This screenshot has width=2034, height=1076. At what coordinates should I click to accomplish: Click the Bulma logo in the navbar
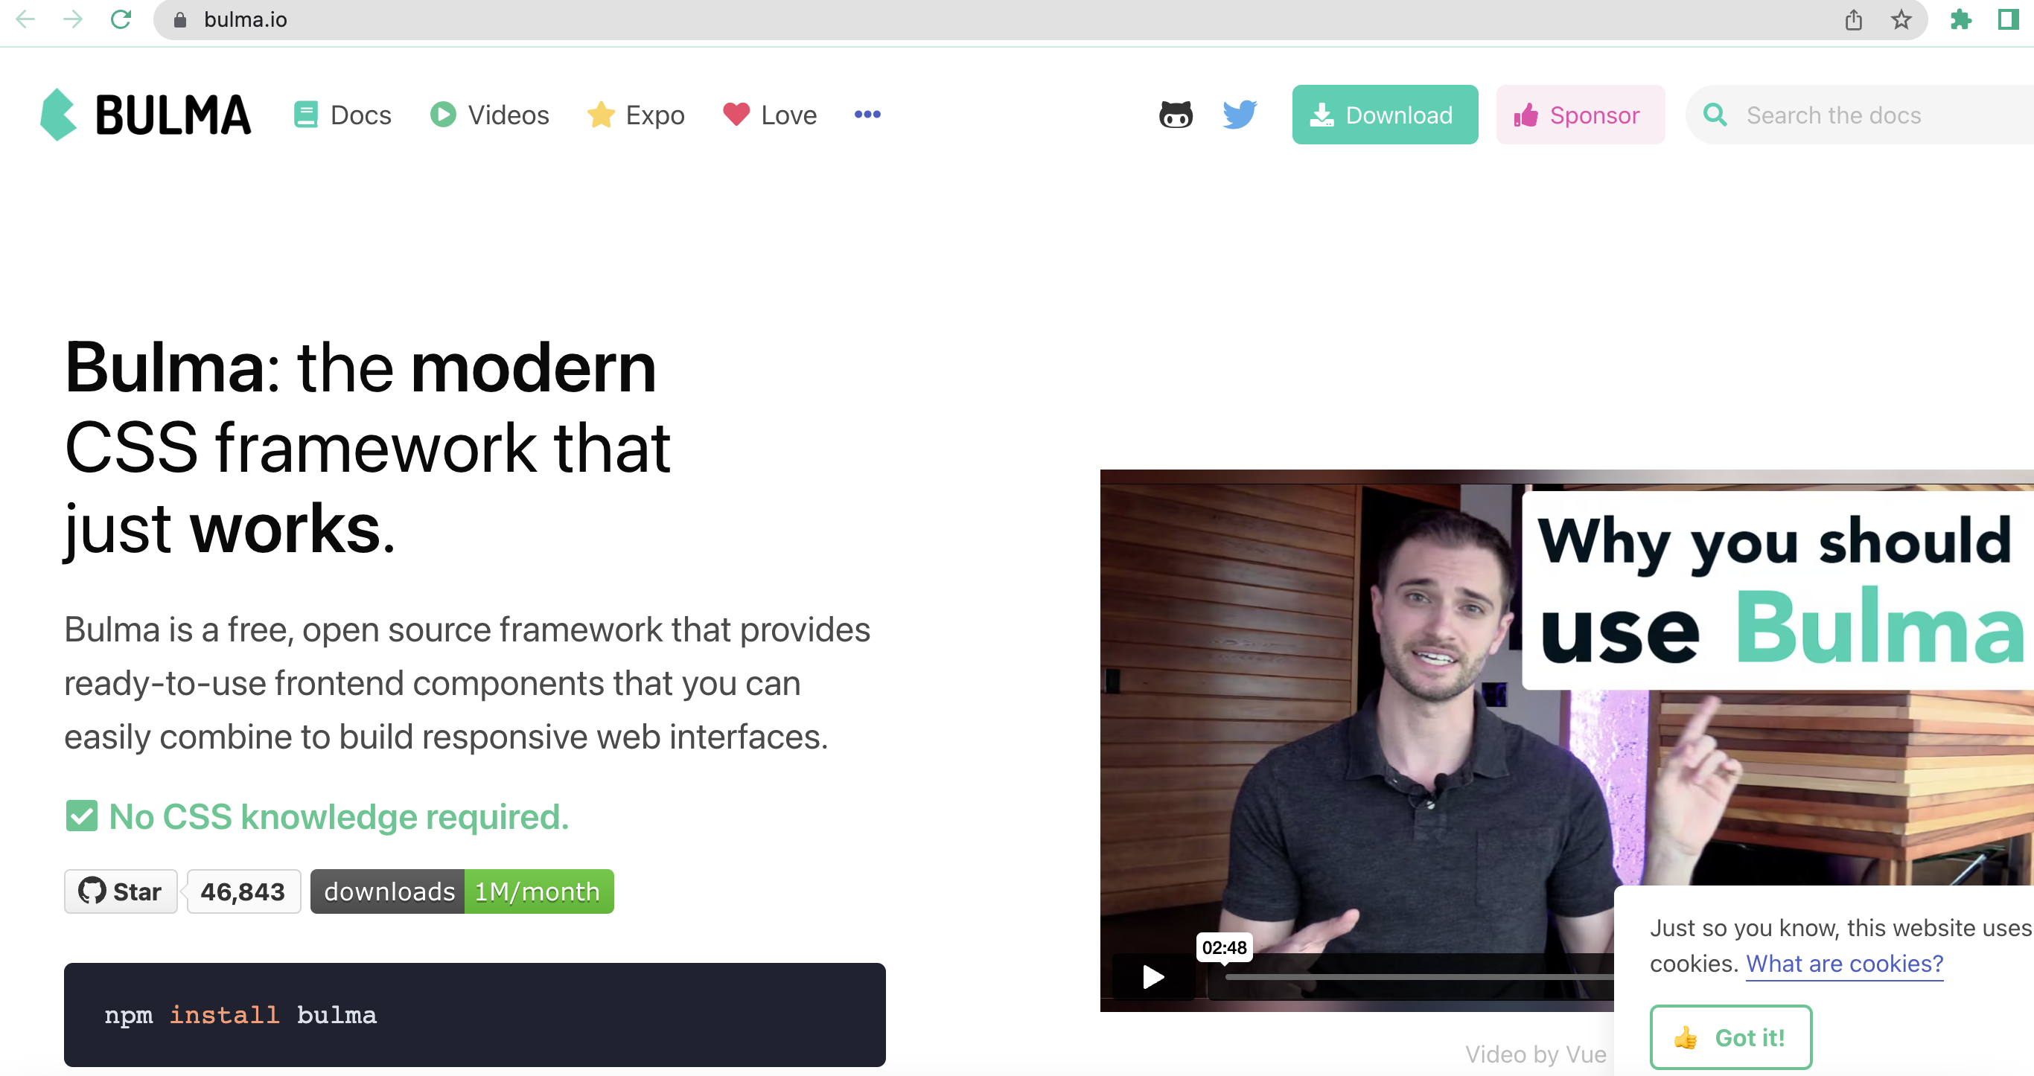(x=146, y=115)
